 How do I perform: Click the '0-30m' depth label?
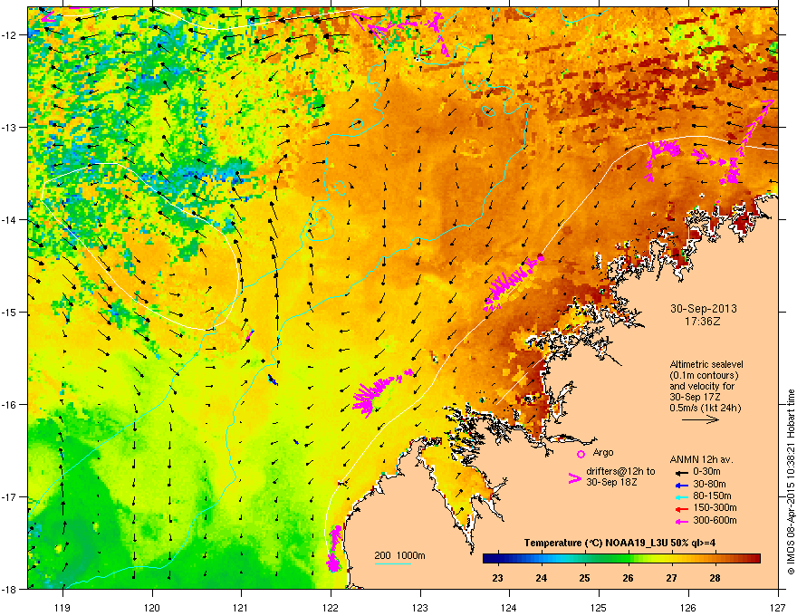pyautogui.click(x=707, y=472)
